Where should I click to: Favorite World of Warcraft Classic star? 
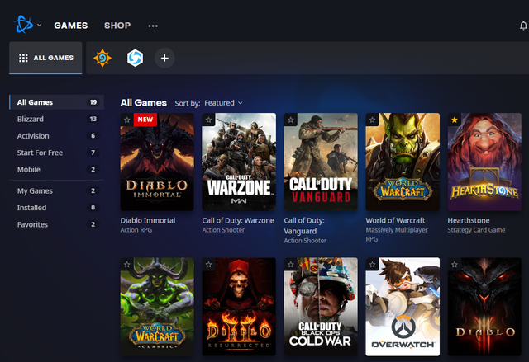point(126,265)
